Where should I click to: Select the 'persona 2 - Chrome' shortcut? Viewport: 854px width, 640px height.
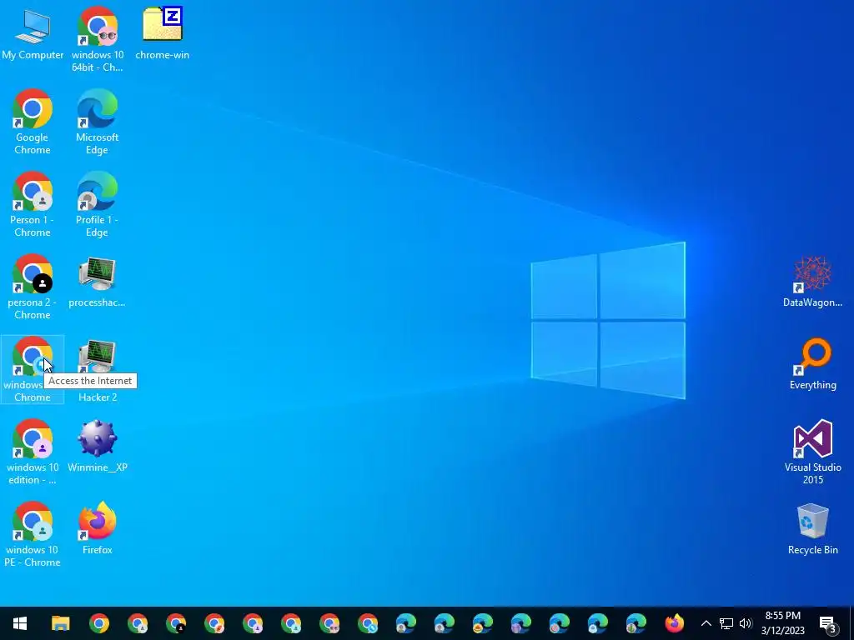(x=33, y=287)
